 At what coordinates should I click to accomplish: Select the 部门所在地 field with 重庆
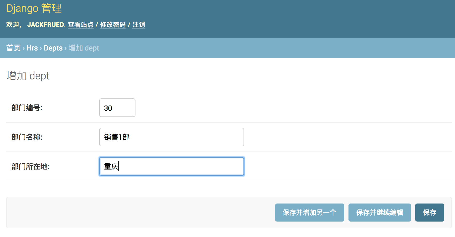coord(171,166)
